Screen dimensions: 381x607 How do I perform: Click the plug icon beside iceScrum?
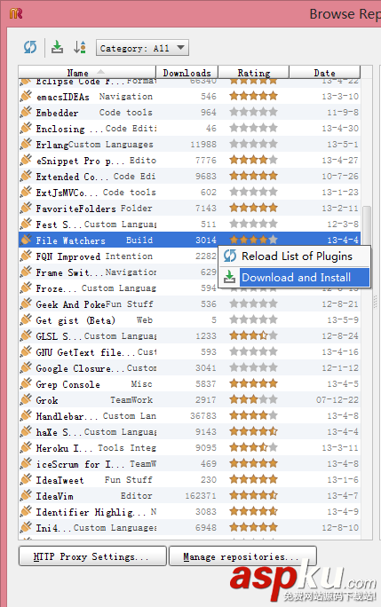pos(26,463)
